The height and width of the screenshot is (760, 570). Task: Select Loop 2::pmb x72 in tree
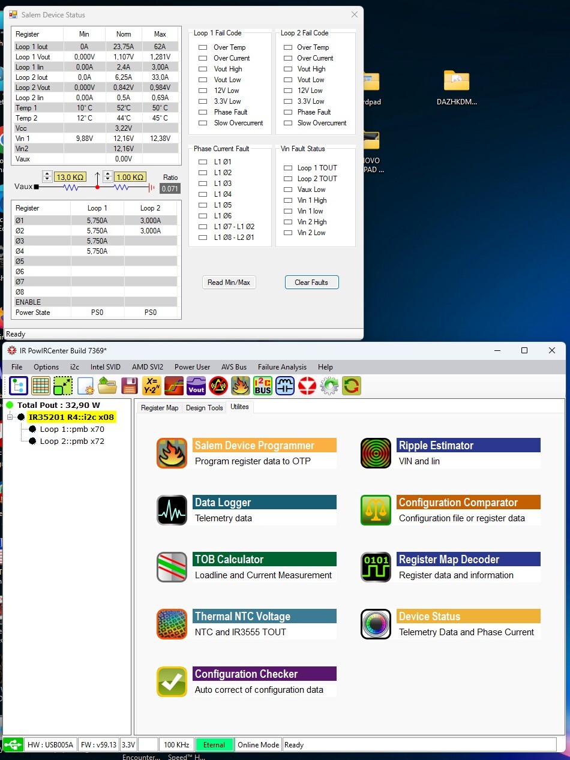[72, 441]
